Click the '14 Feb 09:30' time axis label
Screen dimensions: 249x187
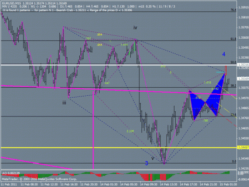[149, 184]
